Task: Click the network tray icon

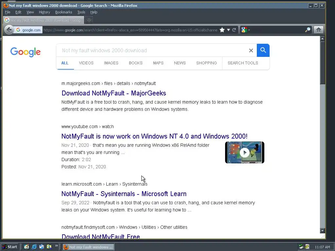Action: pyautogui.click(x=301, y=247)
